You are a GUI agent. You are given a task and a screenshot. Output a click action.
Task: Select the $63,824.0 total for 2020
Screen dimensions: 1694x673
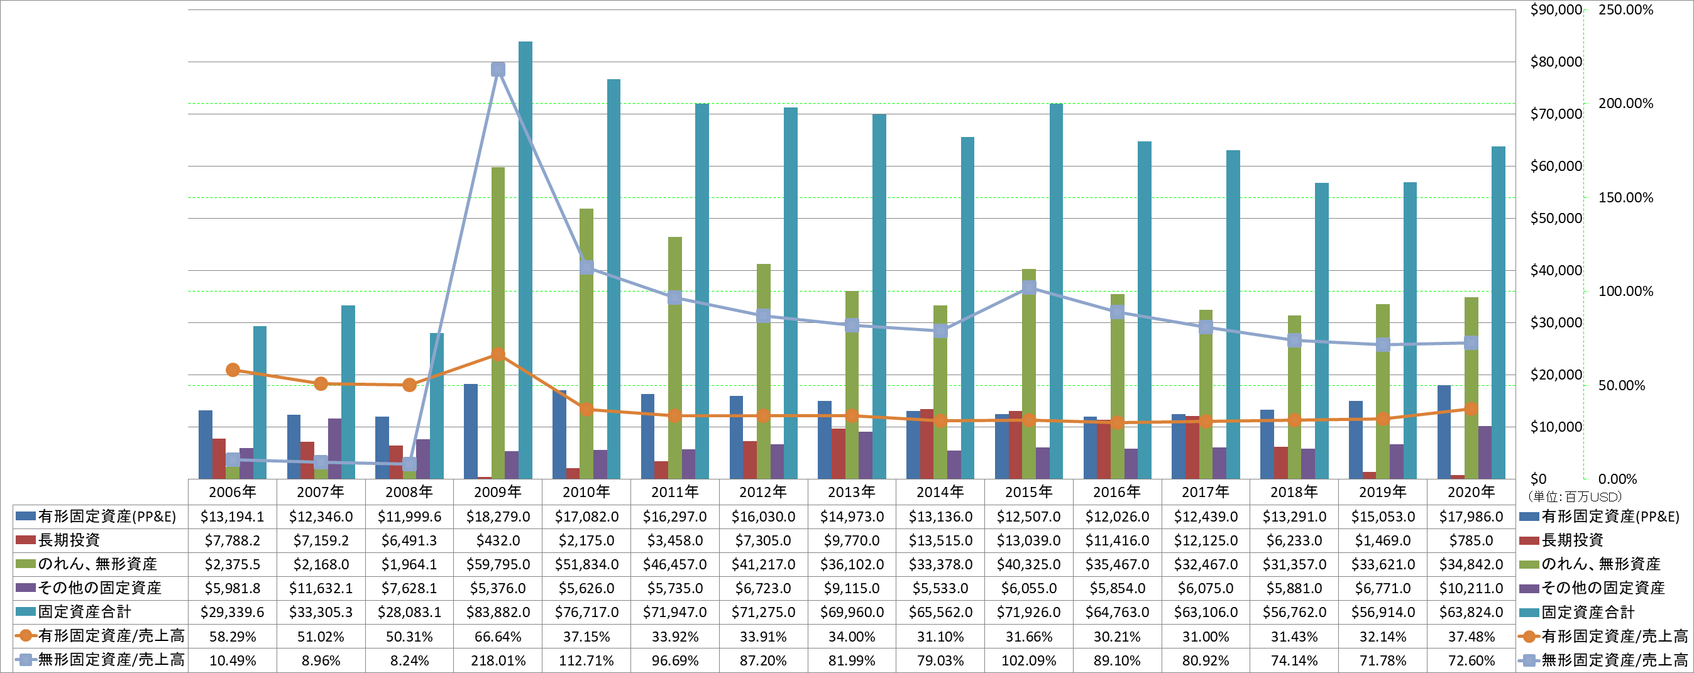[1471, 612]
